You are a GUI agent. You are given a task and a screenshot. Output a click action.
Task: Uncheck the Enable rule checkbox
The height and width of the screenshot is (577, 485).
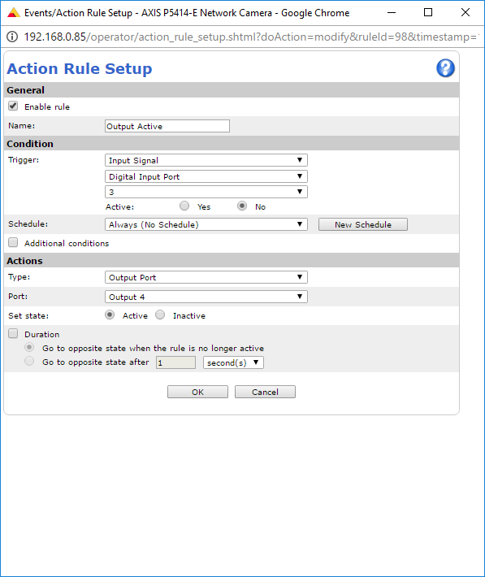tap(13, 106)
